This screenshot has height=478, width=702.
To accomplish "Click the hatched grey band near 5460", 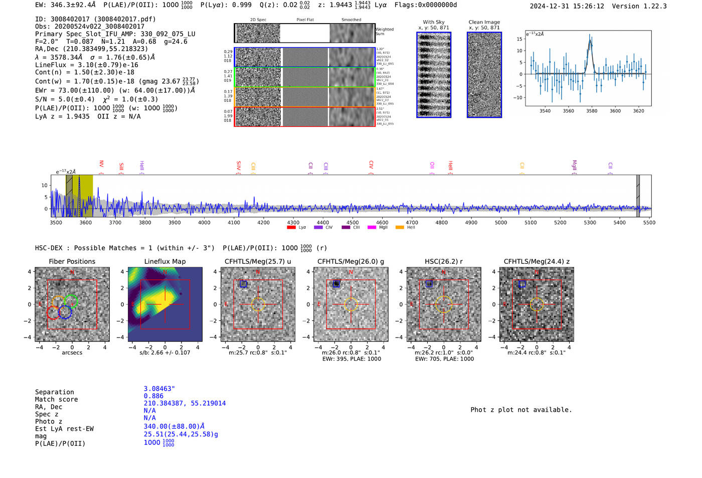I will click(638, 196).
